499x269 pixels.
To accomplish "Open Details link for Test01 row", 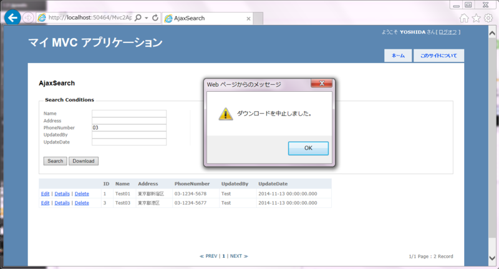I will tap(62, 194).
